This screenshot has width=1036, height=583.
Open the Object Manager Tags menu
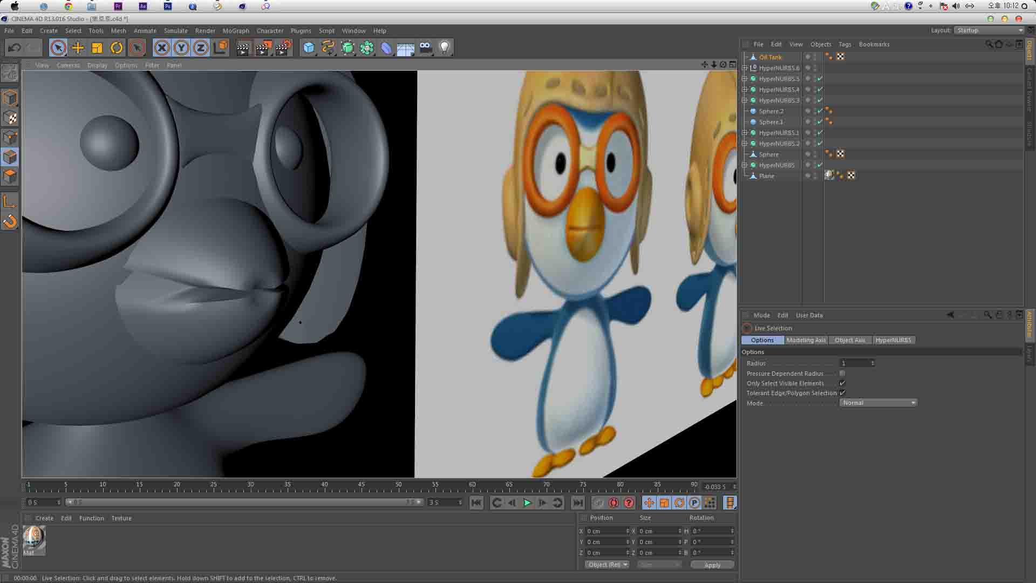(845, 44)
